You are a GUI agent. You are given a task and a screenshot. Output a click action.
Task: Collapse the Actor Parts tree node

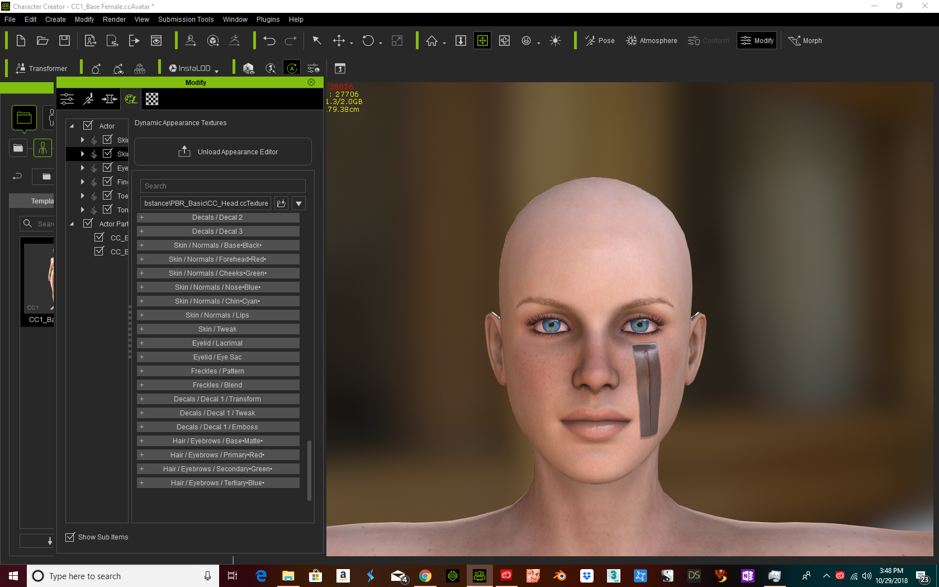click(x=72, y=224)
